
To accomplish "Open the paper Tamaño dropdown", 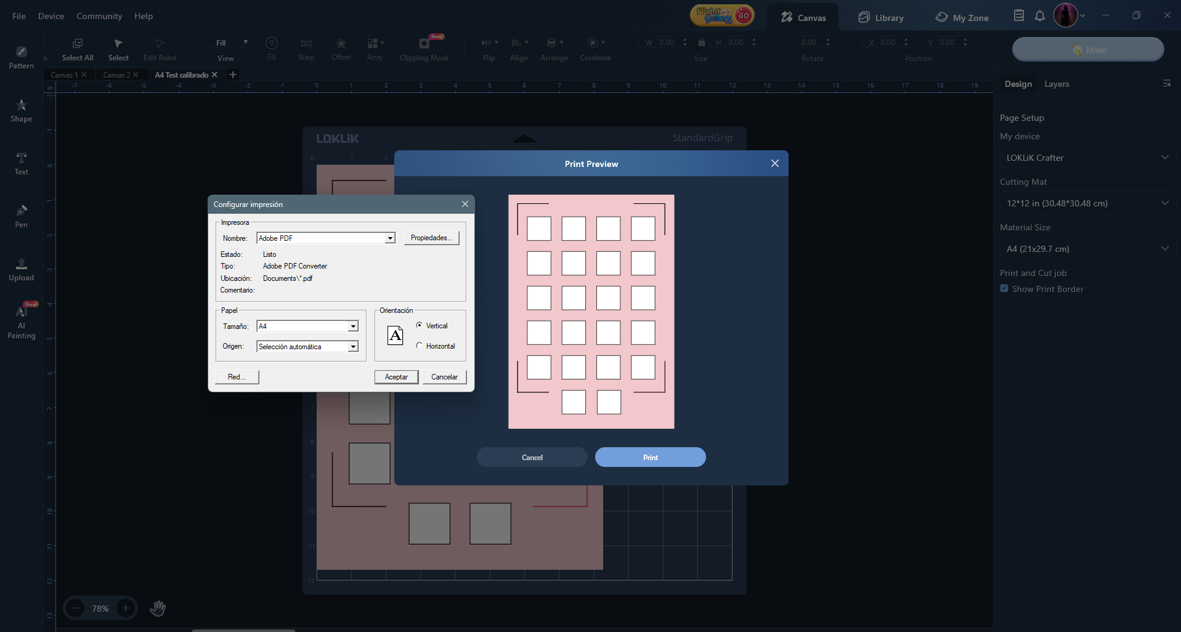I will point(353,326).
